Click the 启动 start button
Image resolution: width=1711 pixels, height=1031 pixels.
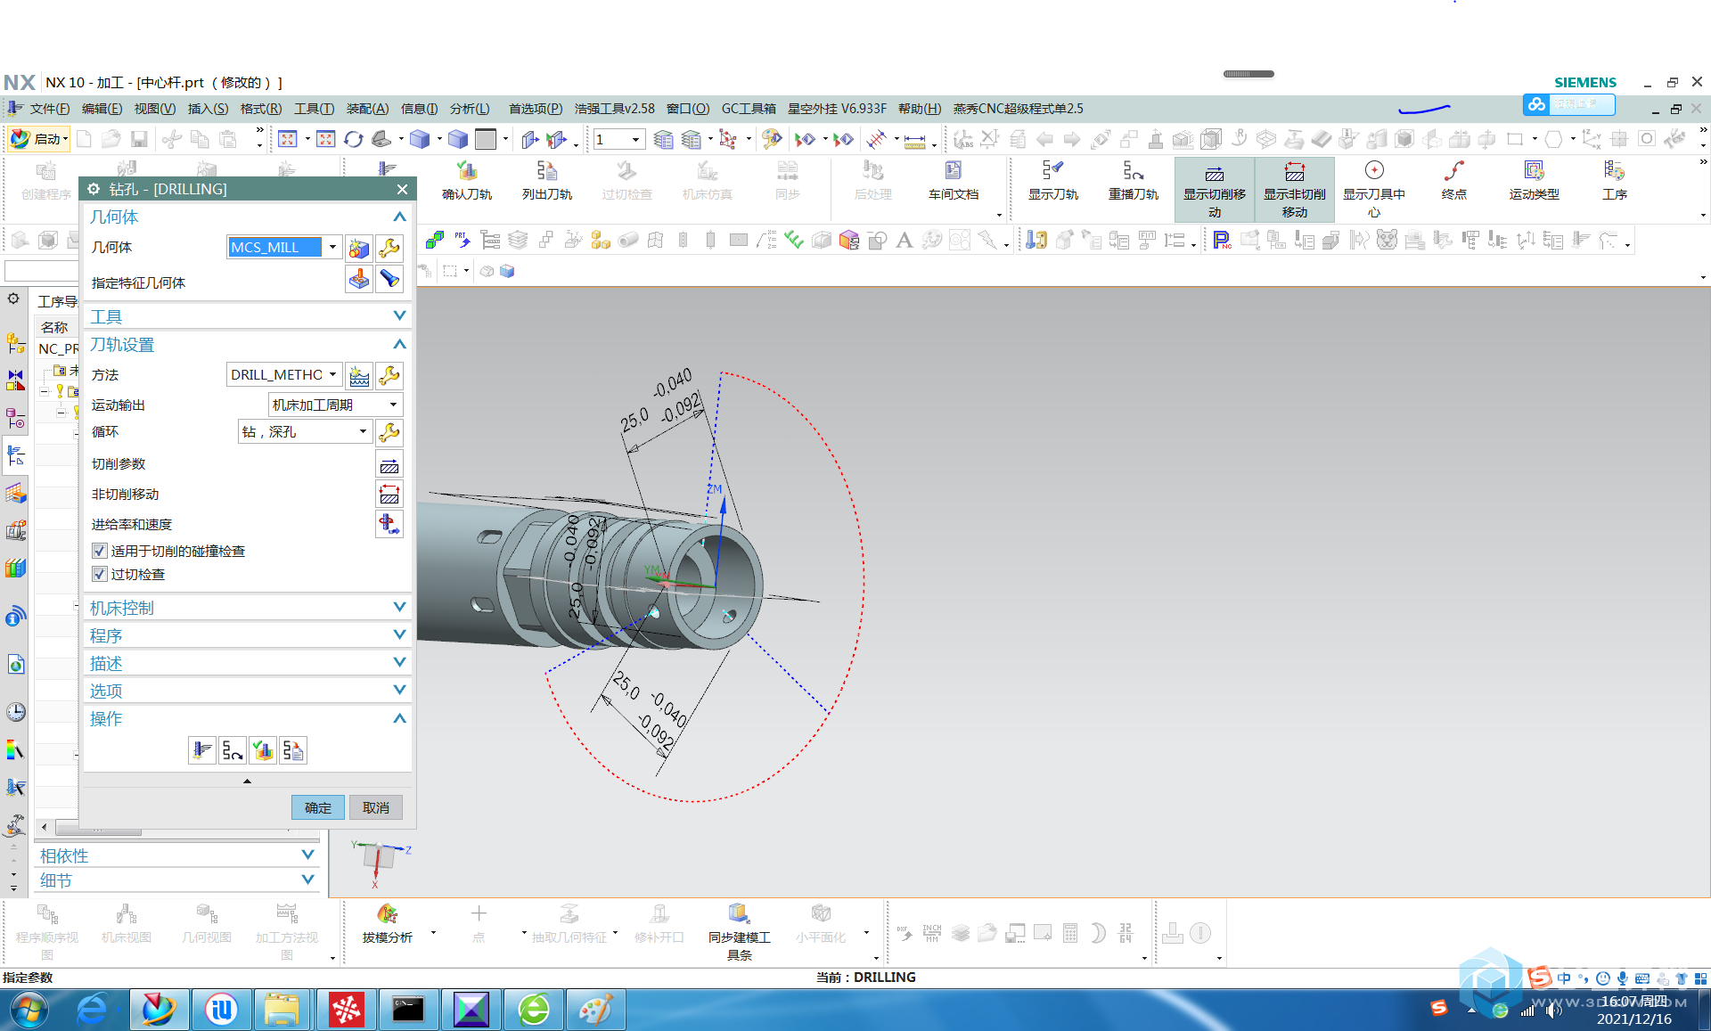tap(40, 138)
